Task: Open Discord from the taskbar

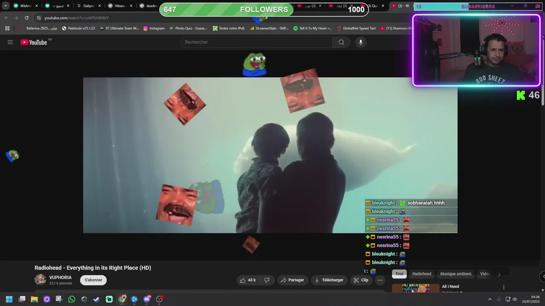Action: tap(147, 299)
